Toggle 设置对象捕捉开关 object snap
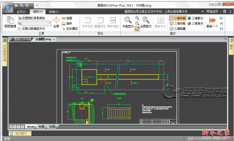234x141 pixels. click(31, 29)
